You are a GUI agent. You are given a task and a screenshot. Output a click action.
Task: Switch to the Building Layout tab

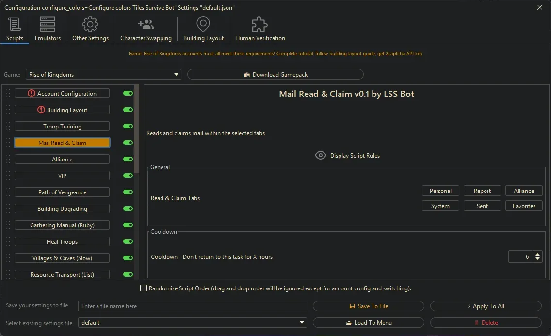click(x=203, y=29)
